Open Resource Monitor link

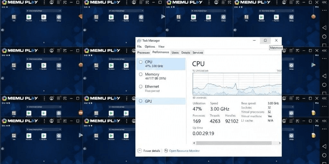184,151
